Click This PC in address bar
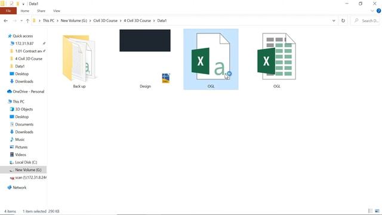The width and height of the screenshot is (382, 215). pos(48,21)
